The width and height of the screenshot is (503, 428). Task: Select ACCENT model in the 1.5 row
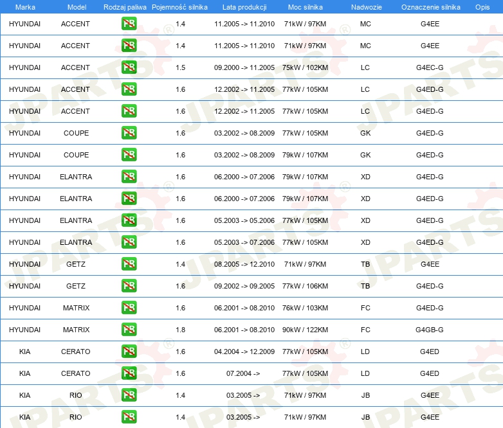(75, 67)
